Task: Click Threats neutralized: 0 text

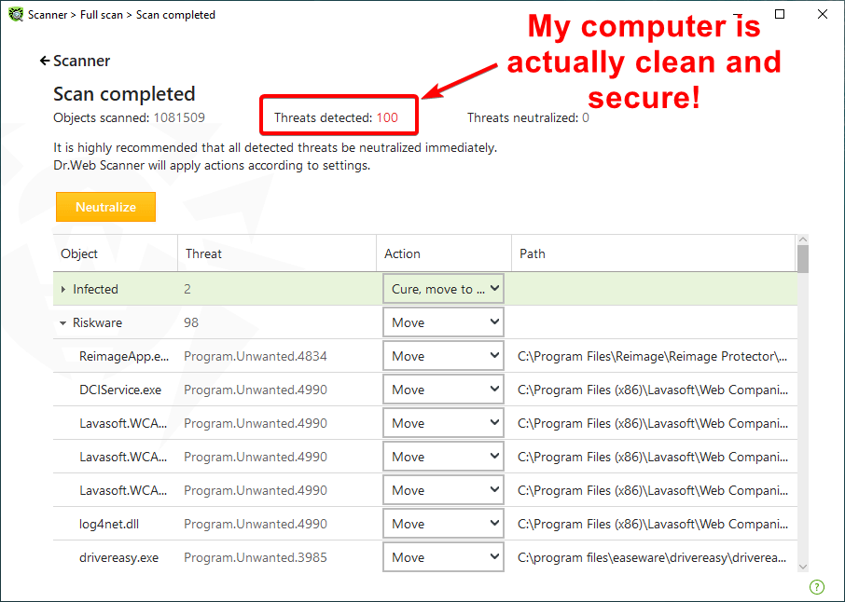Action: [528, 117]
